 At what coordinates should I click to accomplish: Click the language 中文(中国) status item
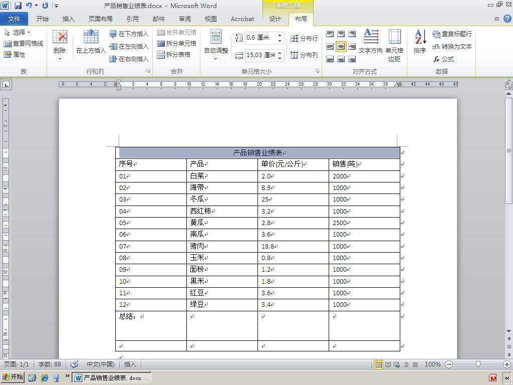point(100,364)
